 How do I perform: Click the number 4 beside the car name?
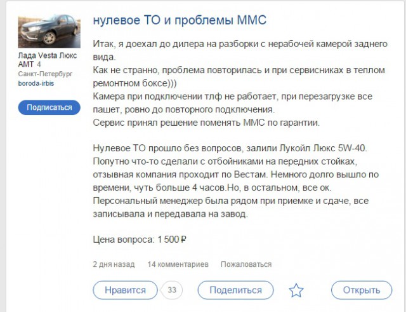(39, 64)
